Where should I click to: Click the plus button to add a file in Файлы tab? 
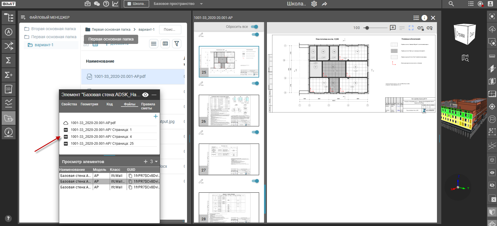(156, 116)
